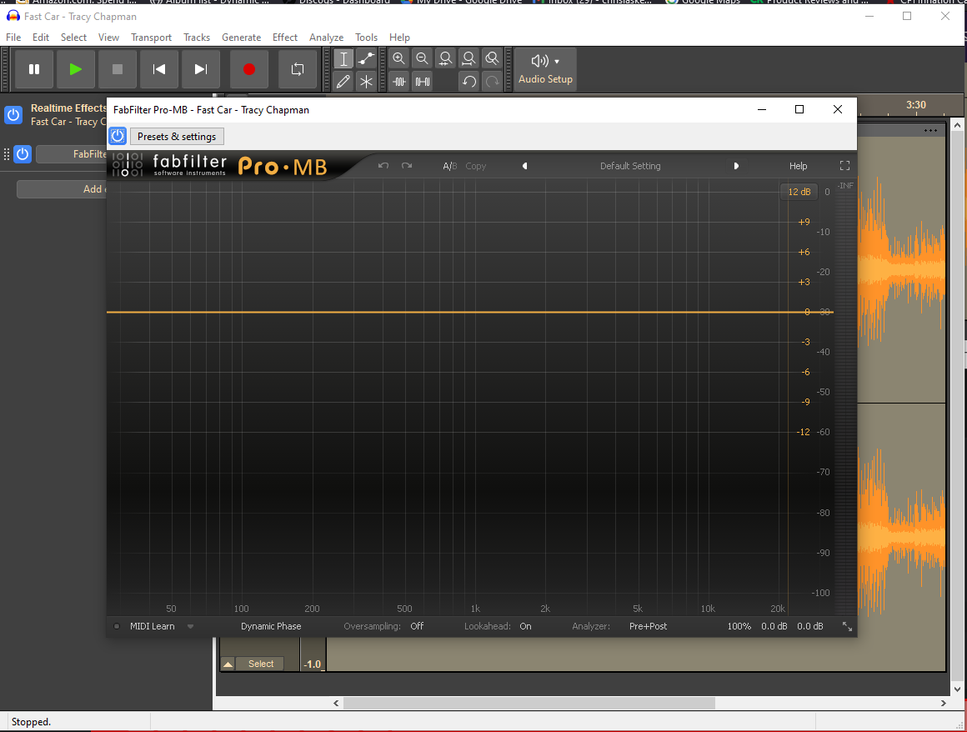Open the View menu

[108, 38]
